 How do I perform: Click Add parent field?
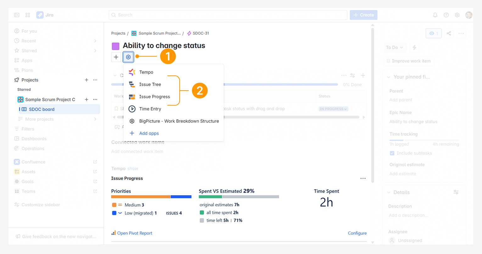401,100
